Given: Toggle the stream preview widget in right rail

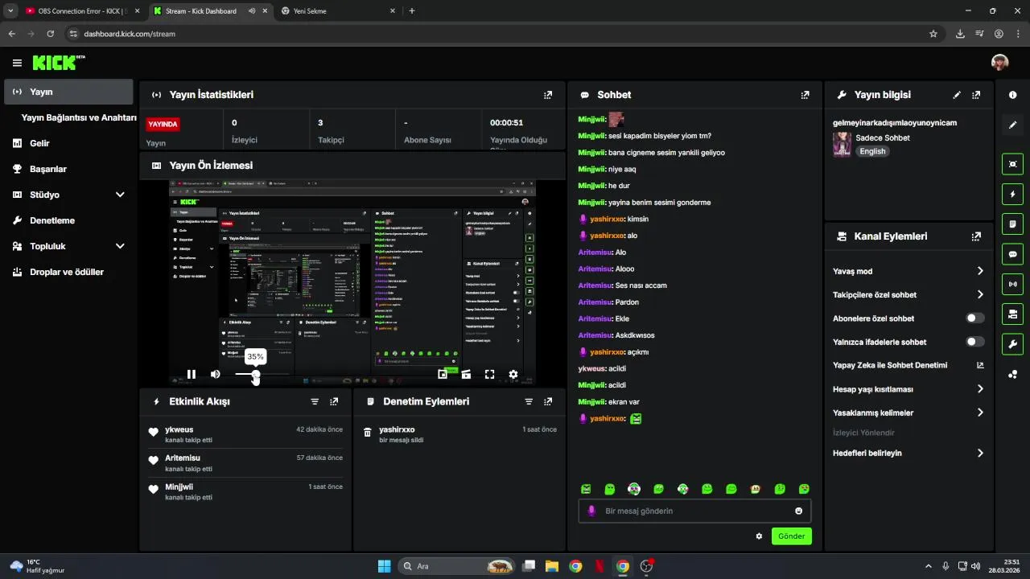Looking at the screenshot, I should [x=1012, y=164].
